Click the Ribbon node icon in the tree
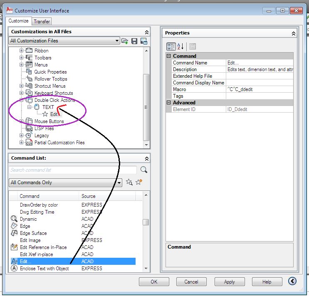This screenshot has width=309, height=296. coord(29,50)
